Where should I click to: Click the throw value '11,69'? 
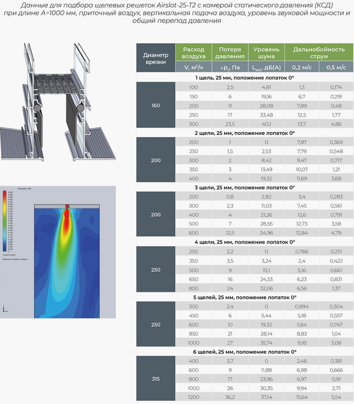302,178
